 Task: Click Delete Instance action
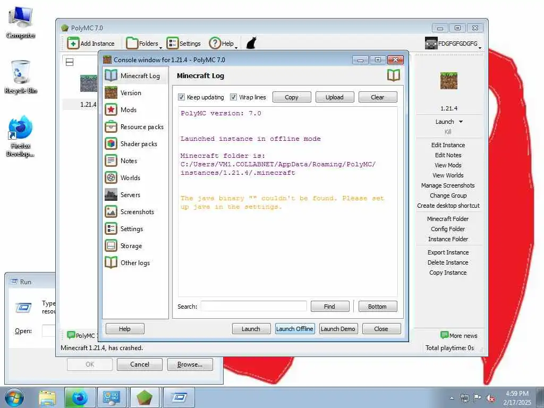448,262
